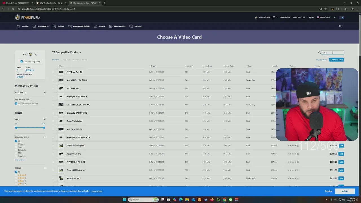The height and width of the screenshot is (203, 361).
Task: Check the Gigabyte manufacturer filter
Action: pos(16,150)
